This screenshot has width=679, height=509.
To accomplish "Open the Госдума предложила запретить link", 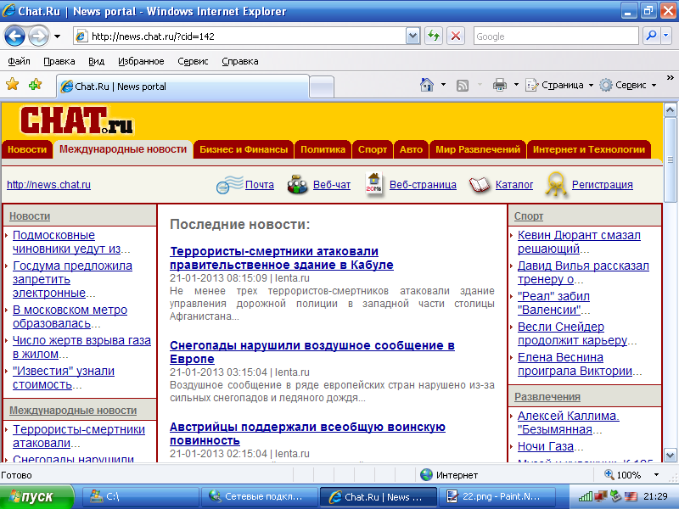I will 72,279.
